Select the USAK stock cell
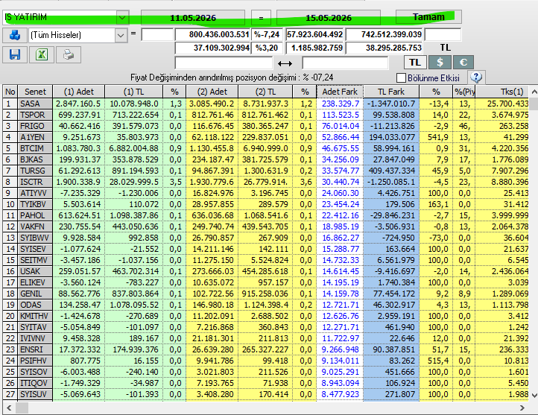Screen dimensions: 538x415 coord(35,271)
